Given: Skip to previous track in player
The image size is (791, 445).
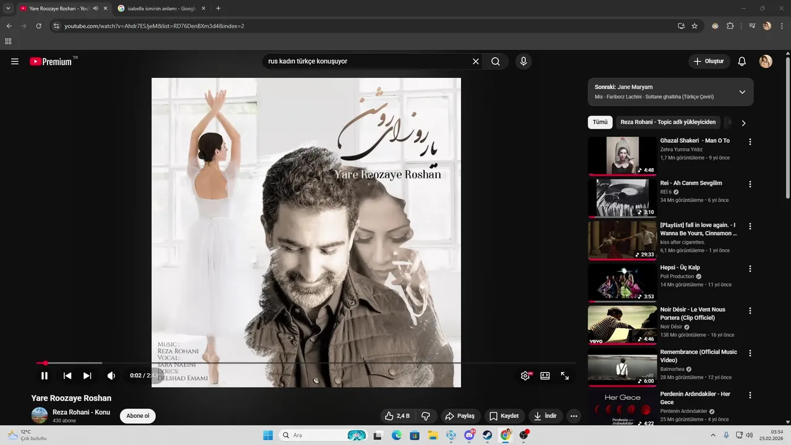Looking at the screenshot, I should pos(67,376).
